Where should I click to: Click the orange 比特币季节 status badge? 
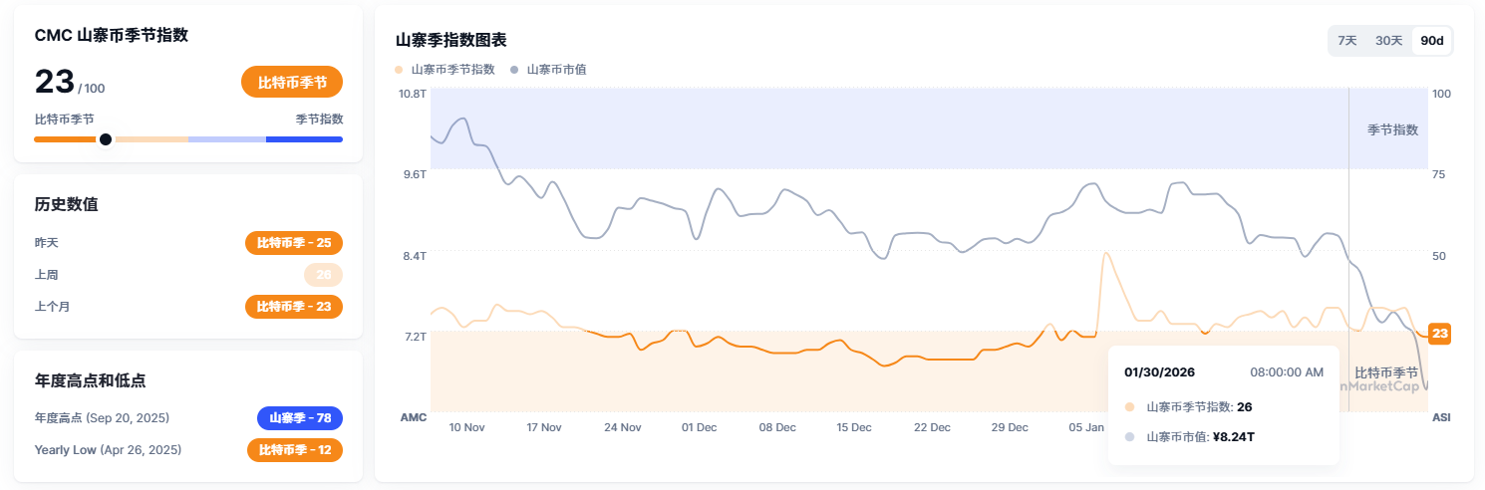pos(292,83)
